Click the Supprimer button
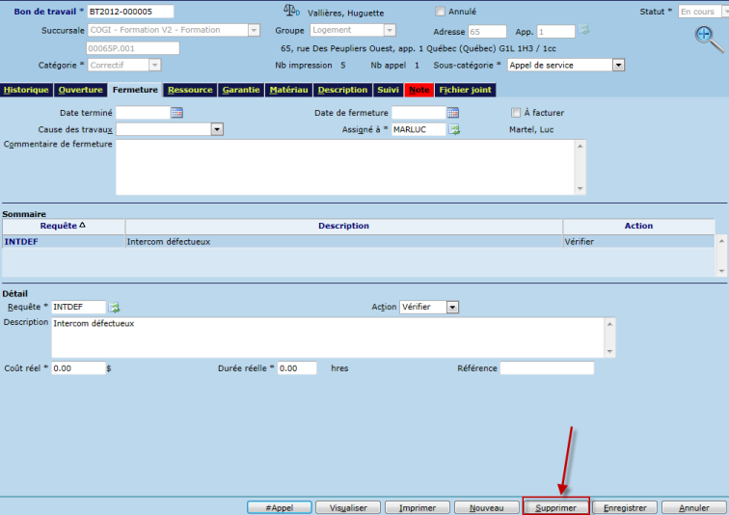The image size is (729, 515). [x=555, y=507]
